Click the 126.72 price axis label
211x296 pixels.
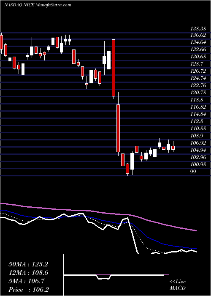[x=198, y=71]
